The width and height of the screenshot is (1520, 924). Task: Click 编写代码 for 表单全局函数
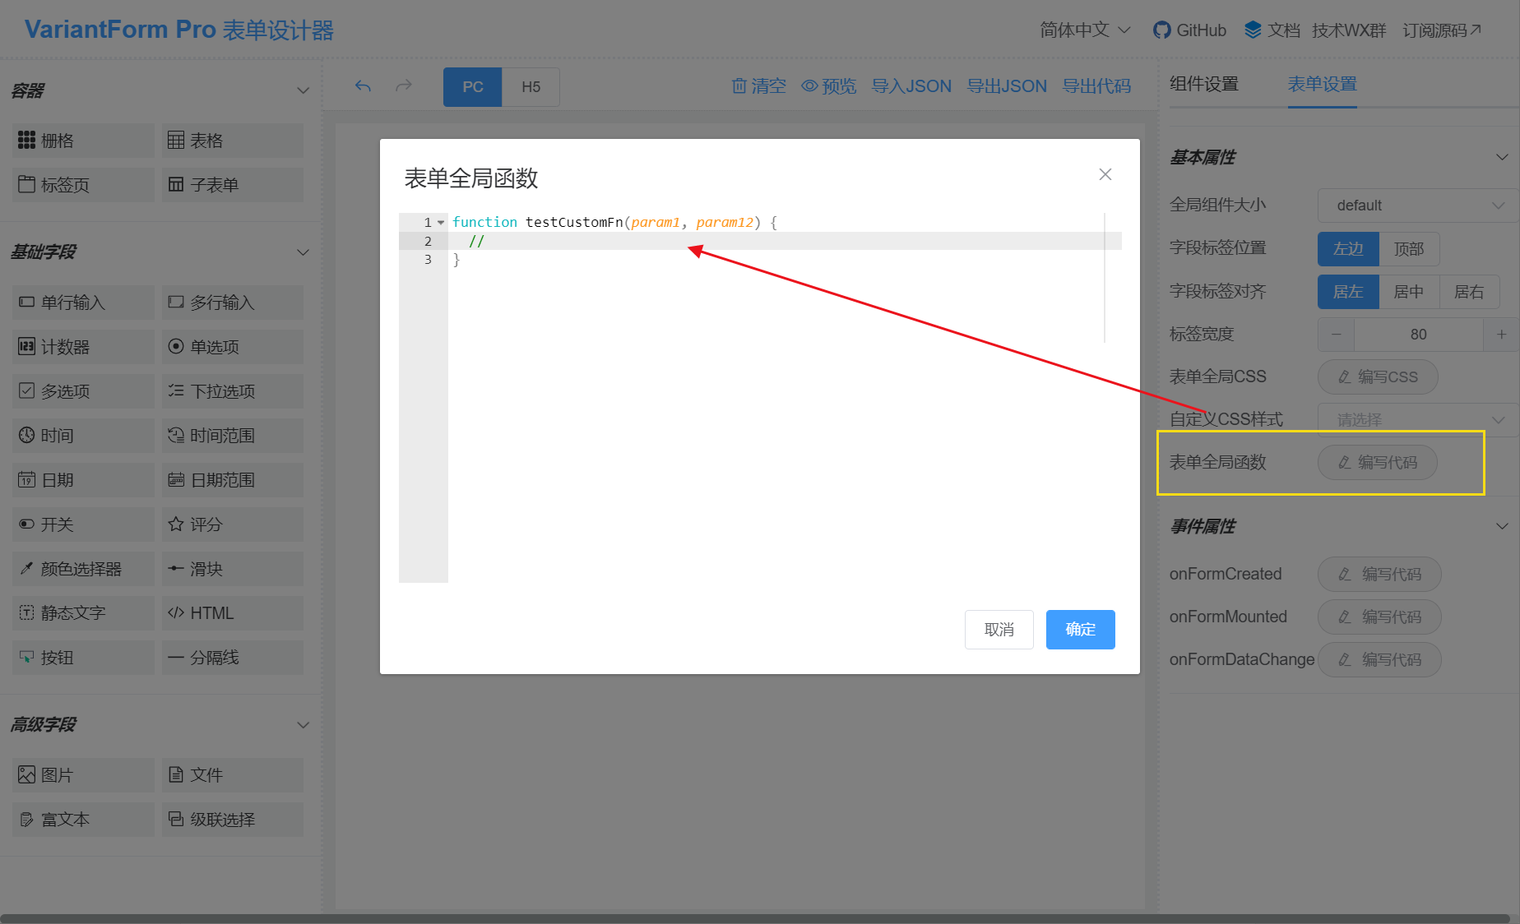coord(1378,463)
